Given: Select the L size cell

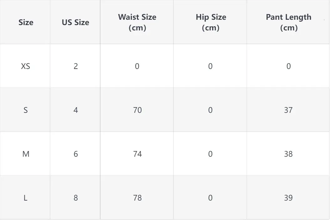Looking at the screenshot, I should tap(25, 198).
